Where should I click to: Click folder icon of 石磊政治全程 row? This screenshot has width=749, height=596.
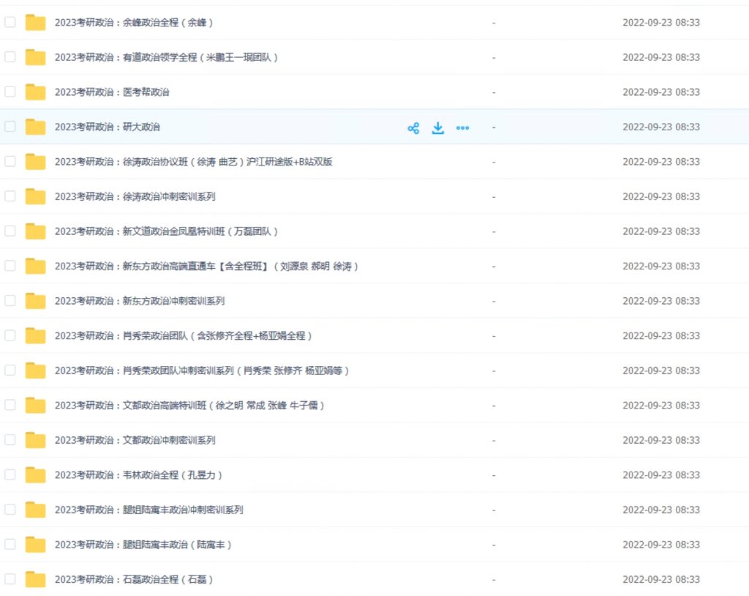click(35, 580)
